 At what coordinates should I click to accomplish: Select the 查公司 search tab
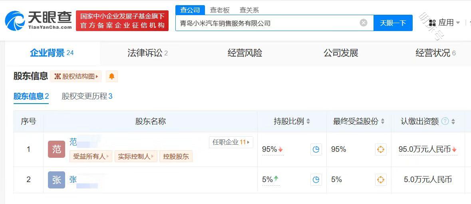[190, 10]
